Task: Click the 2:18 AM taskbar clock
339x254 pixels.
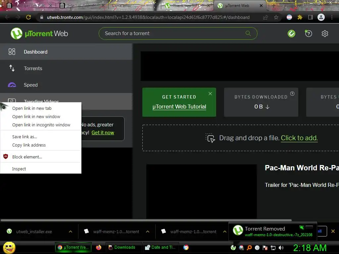Action: [310, 248]
